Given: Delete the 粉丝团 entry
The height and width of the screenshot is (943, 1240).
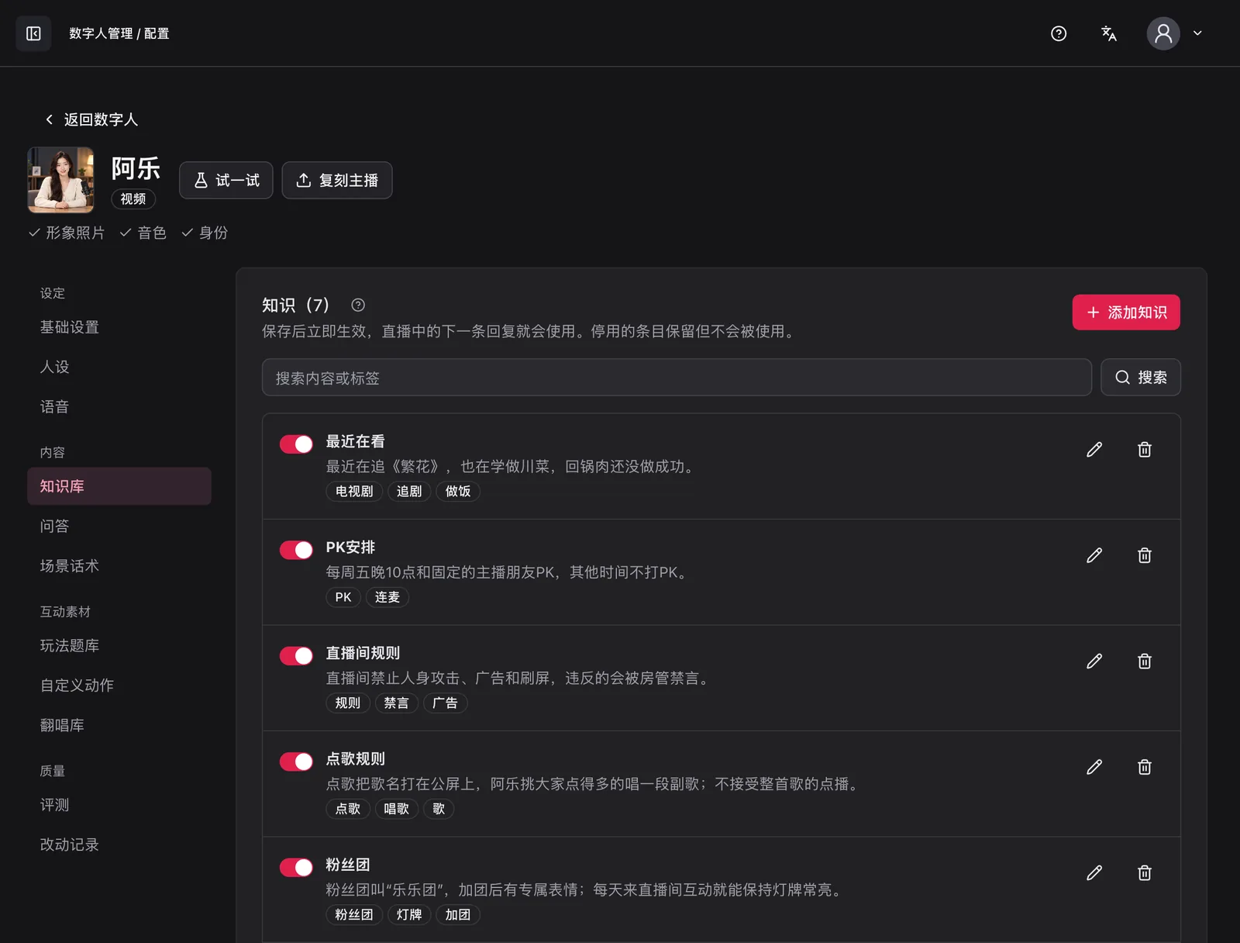Looking at the screenshot, I should coord(1145,873).
